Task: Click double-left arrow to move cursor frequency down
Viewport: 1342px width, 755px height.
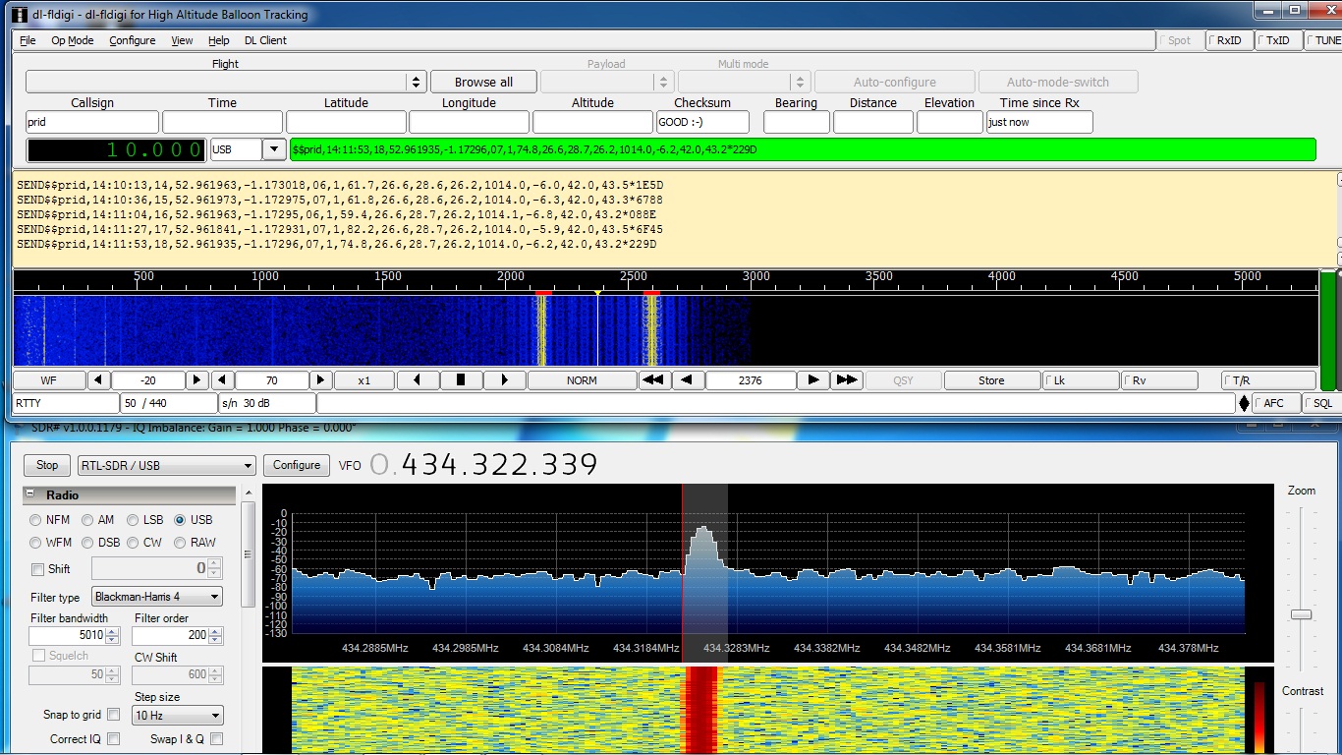Action: tap(651, 380)
